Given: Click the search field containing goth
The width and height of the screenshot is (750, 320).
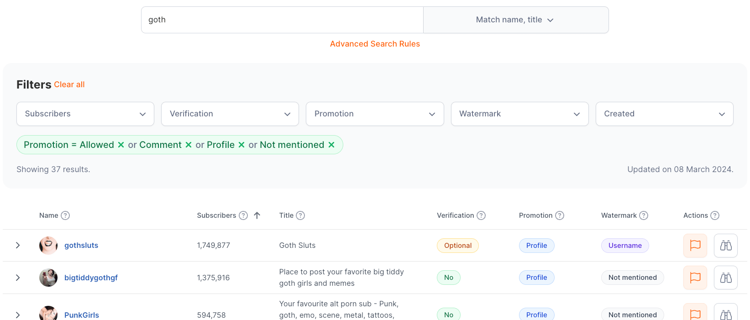Looking at the screenshot, I should pos(282,20).
